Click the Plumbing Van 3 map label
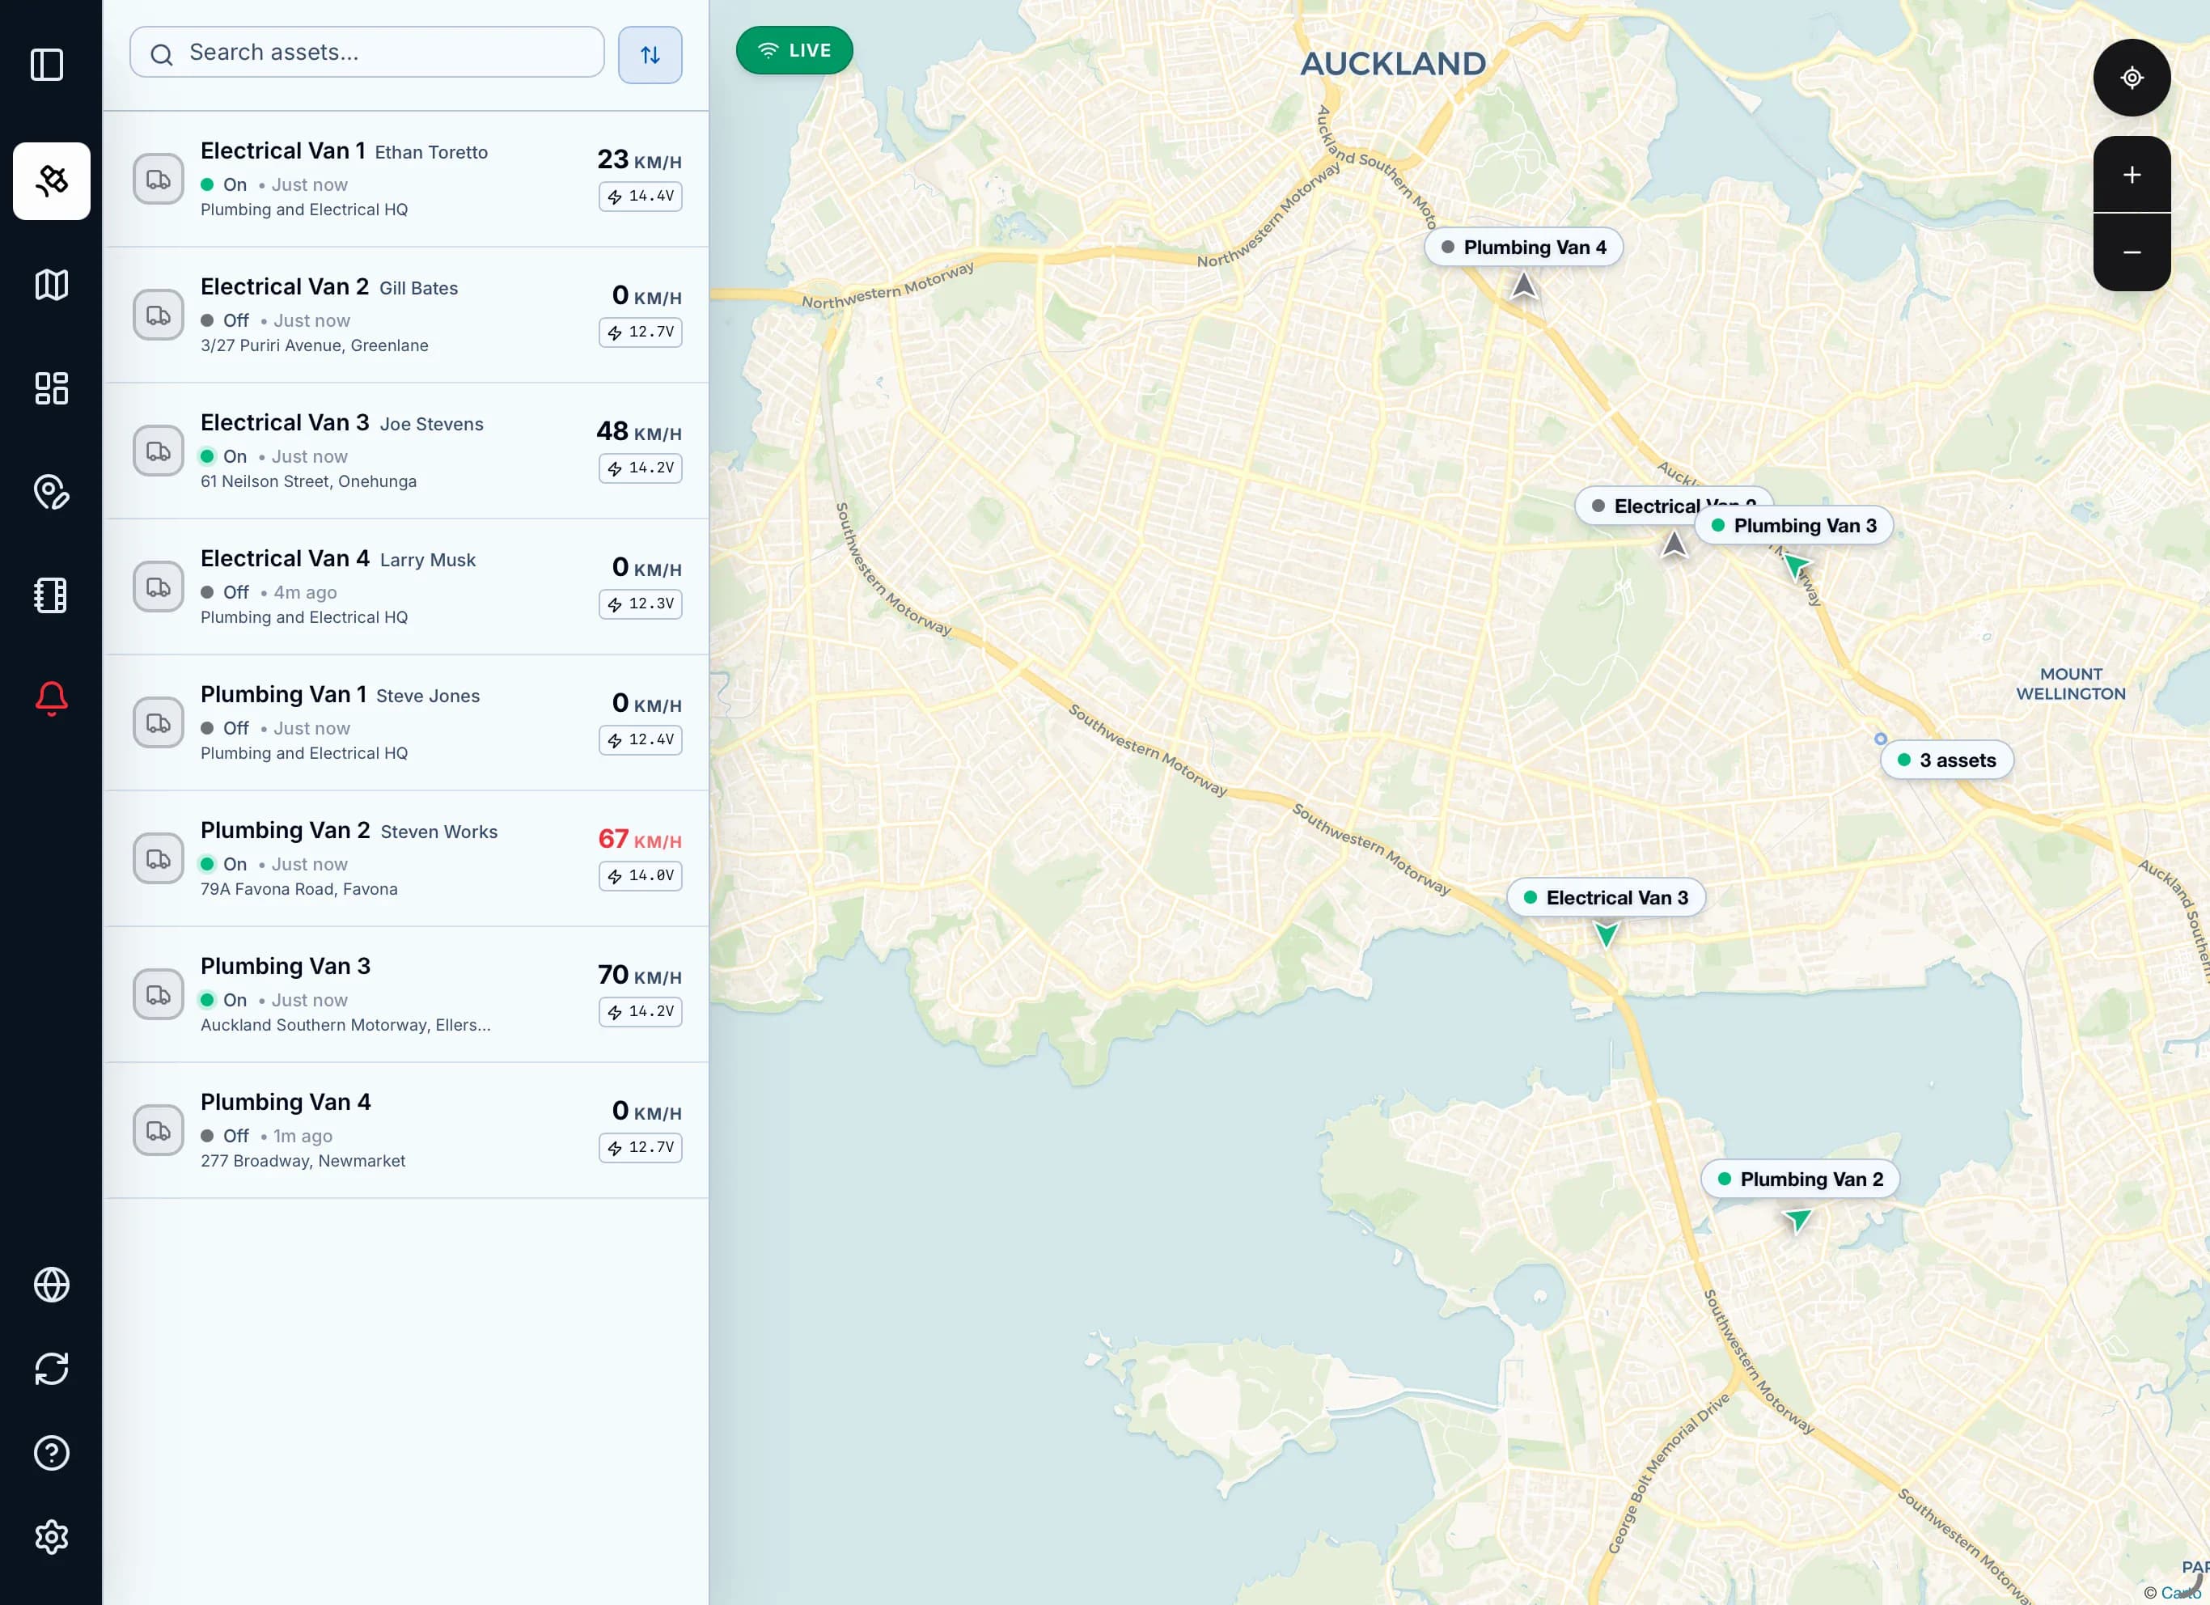This screenshot has height=1605, width=2210. point(1793,525)
